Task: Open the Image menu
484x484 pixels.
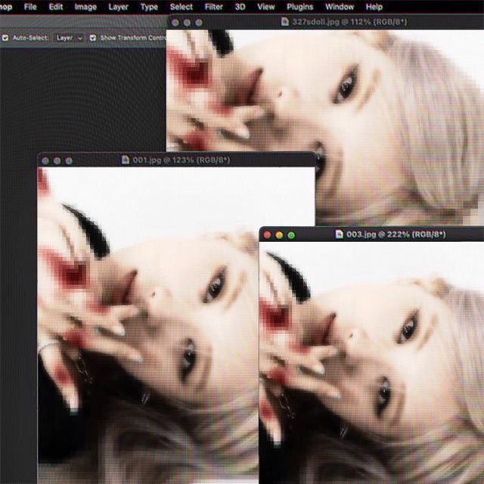Action: 85,7
